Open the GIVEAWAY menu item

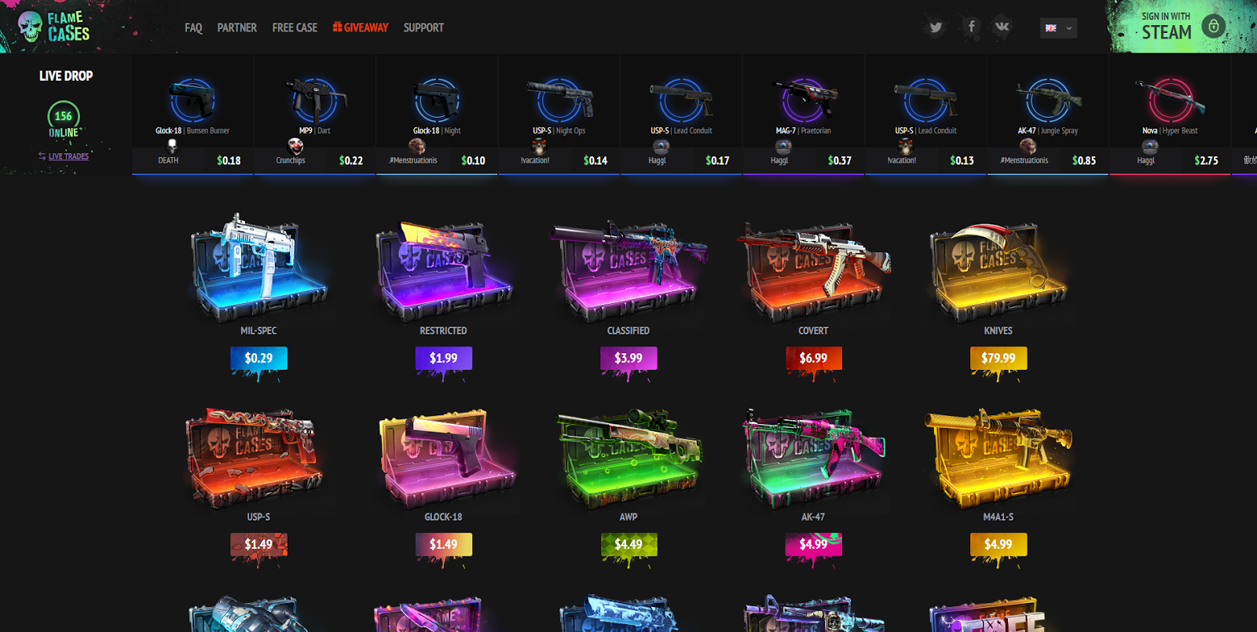(x=361, y=27)
